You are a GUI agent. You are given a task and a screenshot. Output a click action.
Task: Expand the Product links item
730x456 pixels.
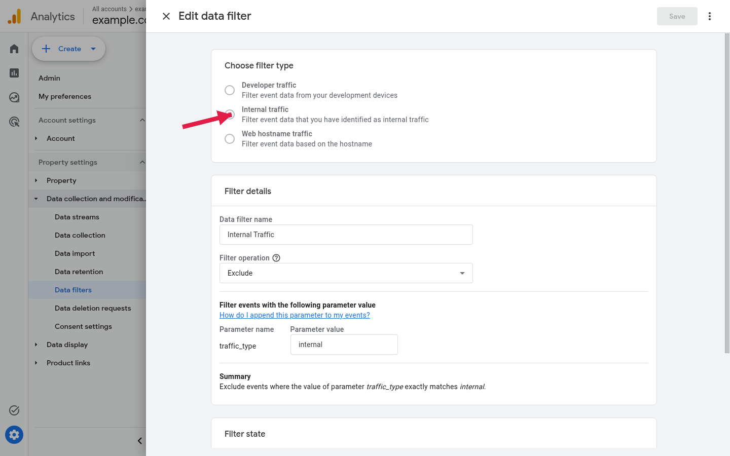[x=36, y=363]
